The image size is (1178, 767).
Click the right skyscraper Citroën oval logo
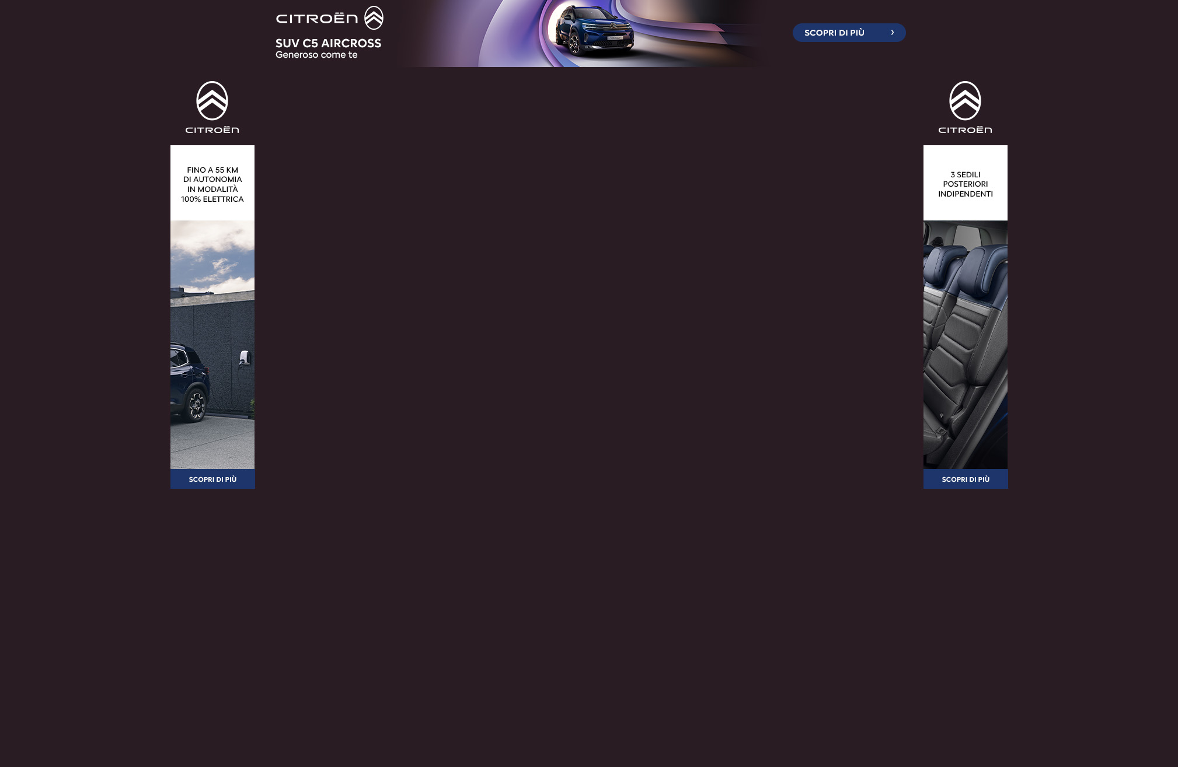click(965, 101)
